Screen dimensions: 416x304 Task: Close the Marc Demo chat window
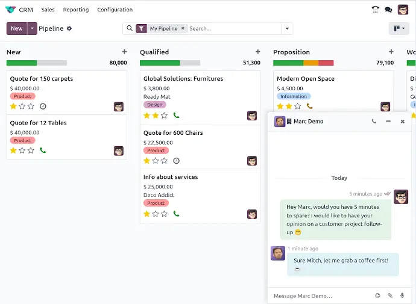[x=403, y=121]
